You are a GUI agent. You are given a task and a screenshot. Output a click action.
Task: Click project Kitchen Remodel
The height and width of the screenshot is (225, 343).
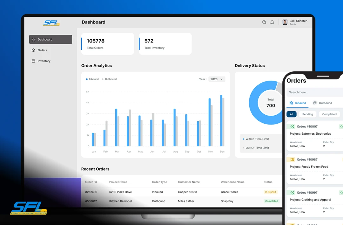(121, 201)
